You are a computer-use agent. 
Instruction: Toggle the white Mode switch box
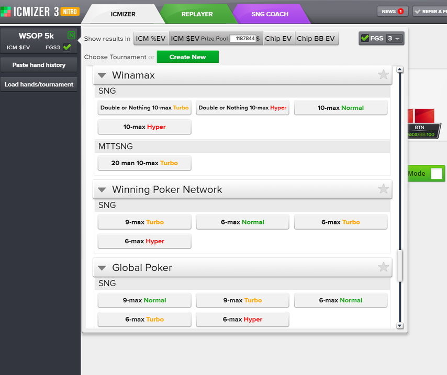click(x=437, y=174)
